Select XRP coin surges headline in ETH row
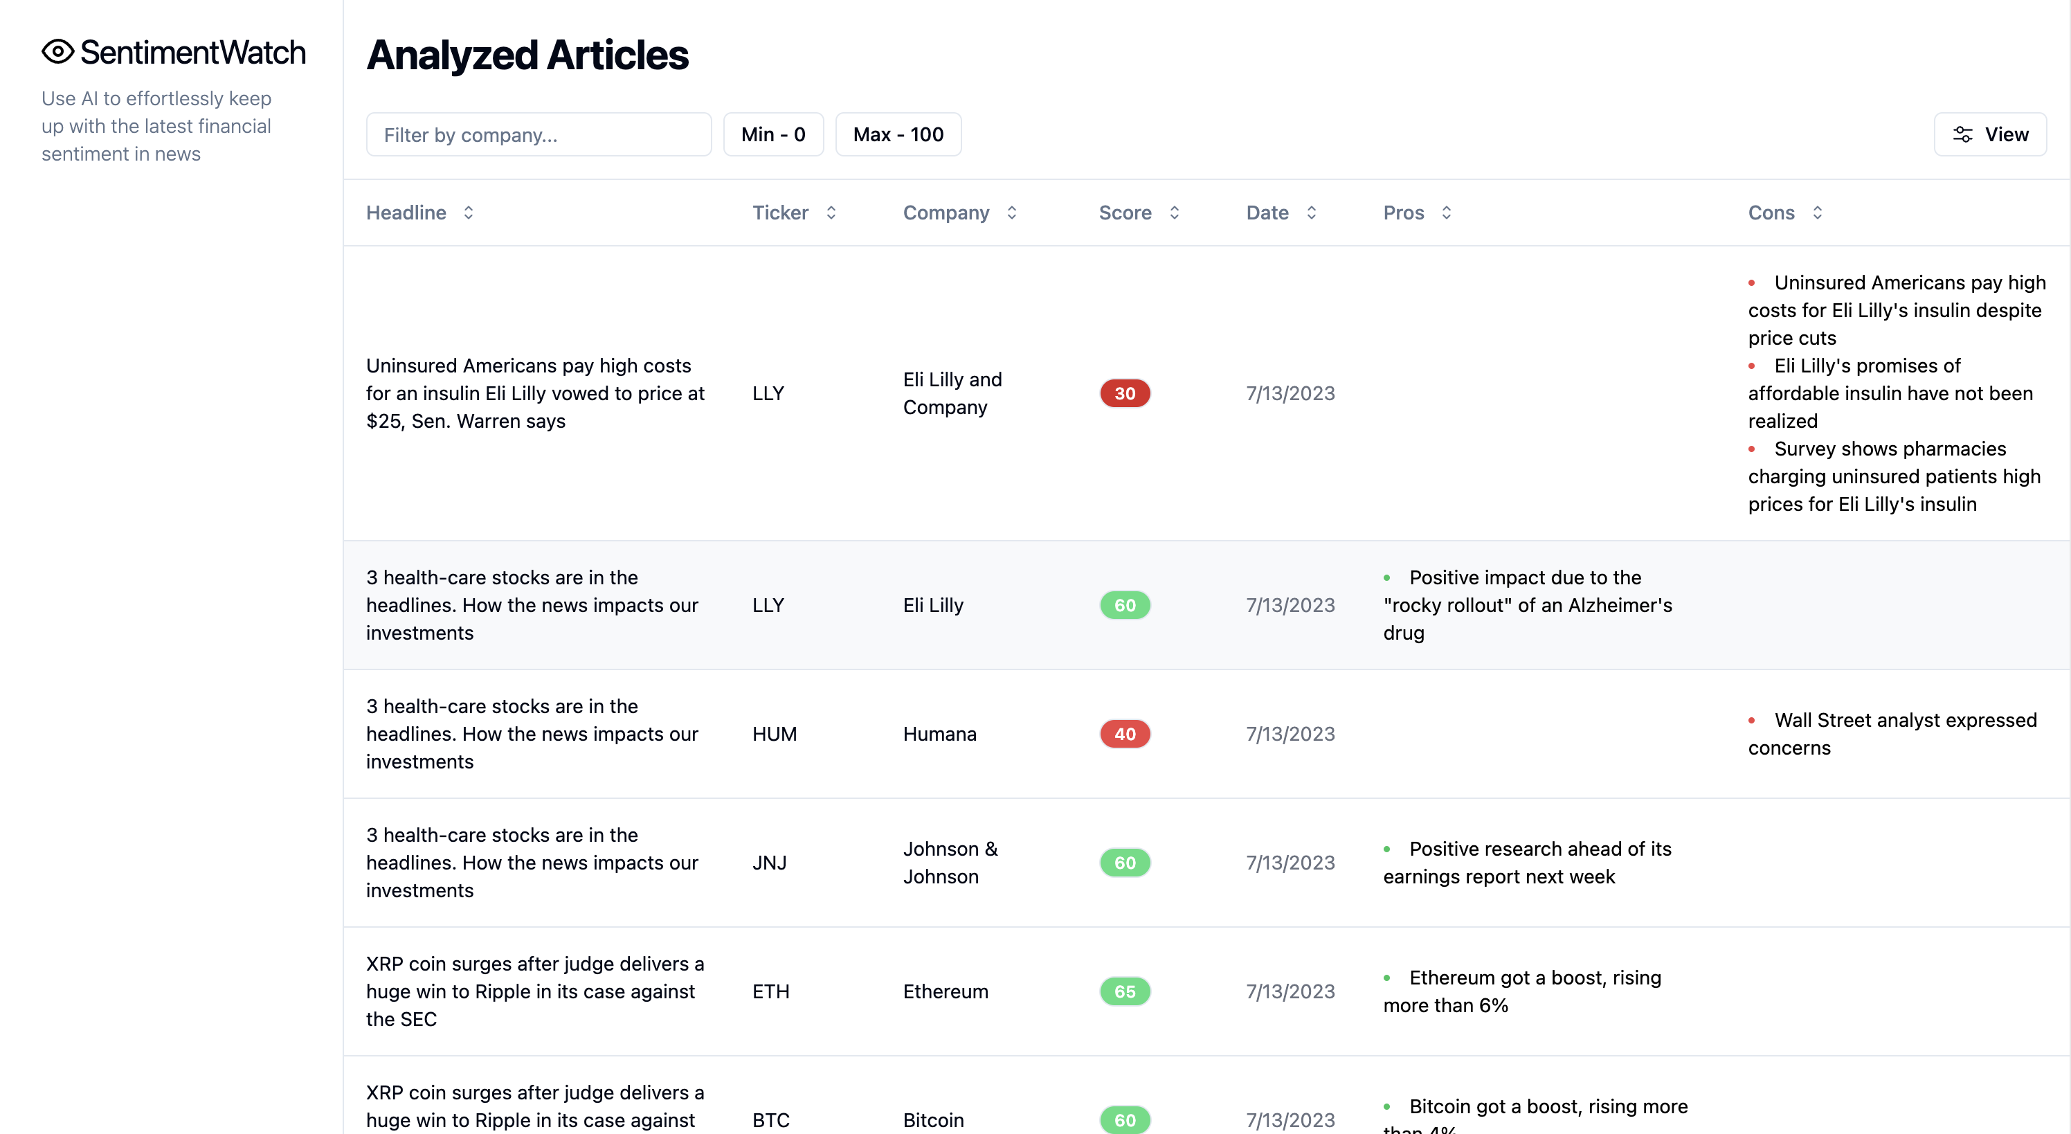2071x1134 pixels. 536,991
